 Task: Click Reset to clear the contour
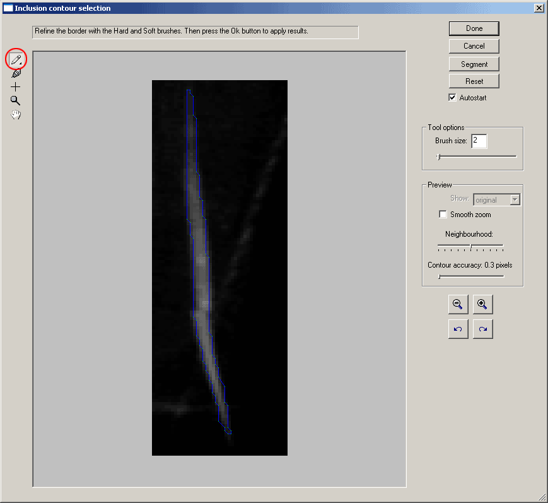tap(474, 81)
